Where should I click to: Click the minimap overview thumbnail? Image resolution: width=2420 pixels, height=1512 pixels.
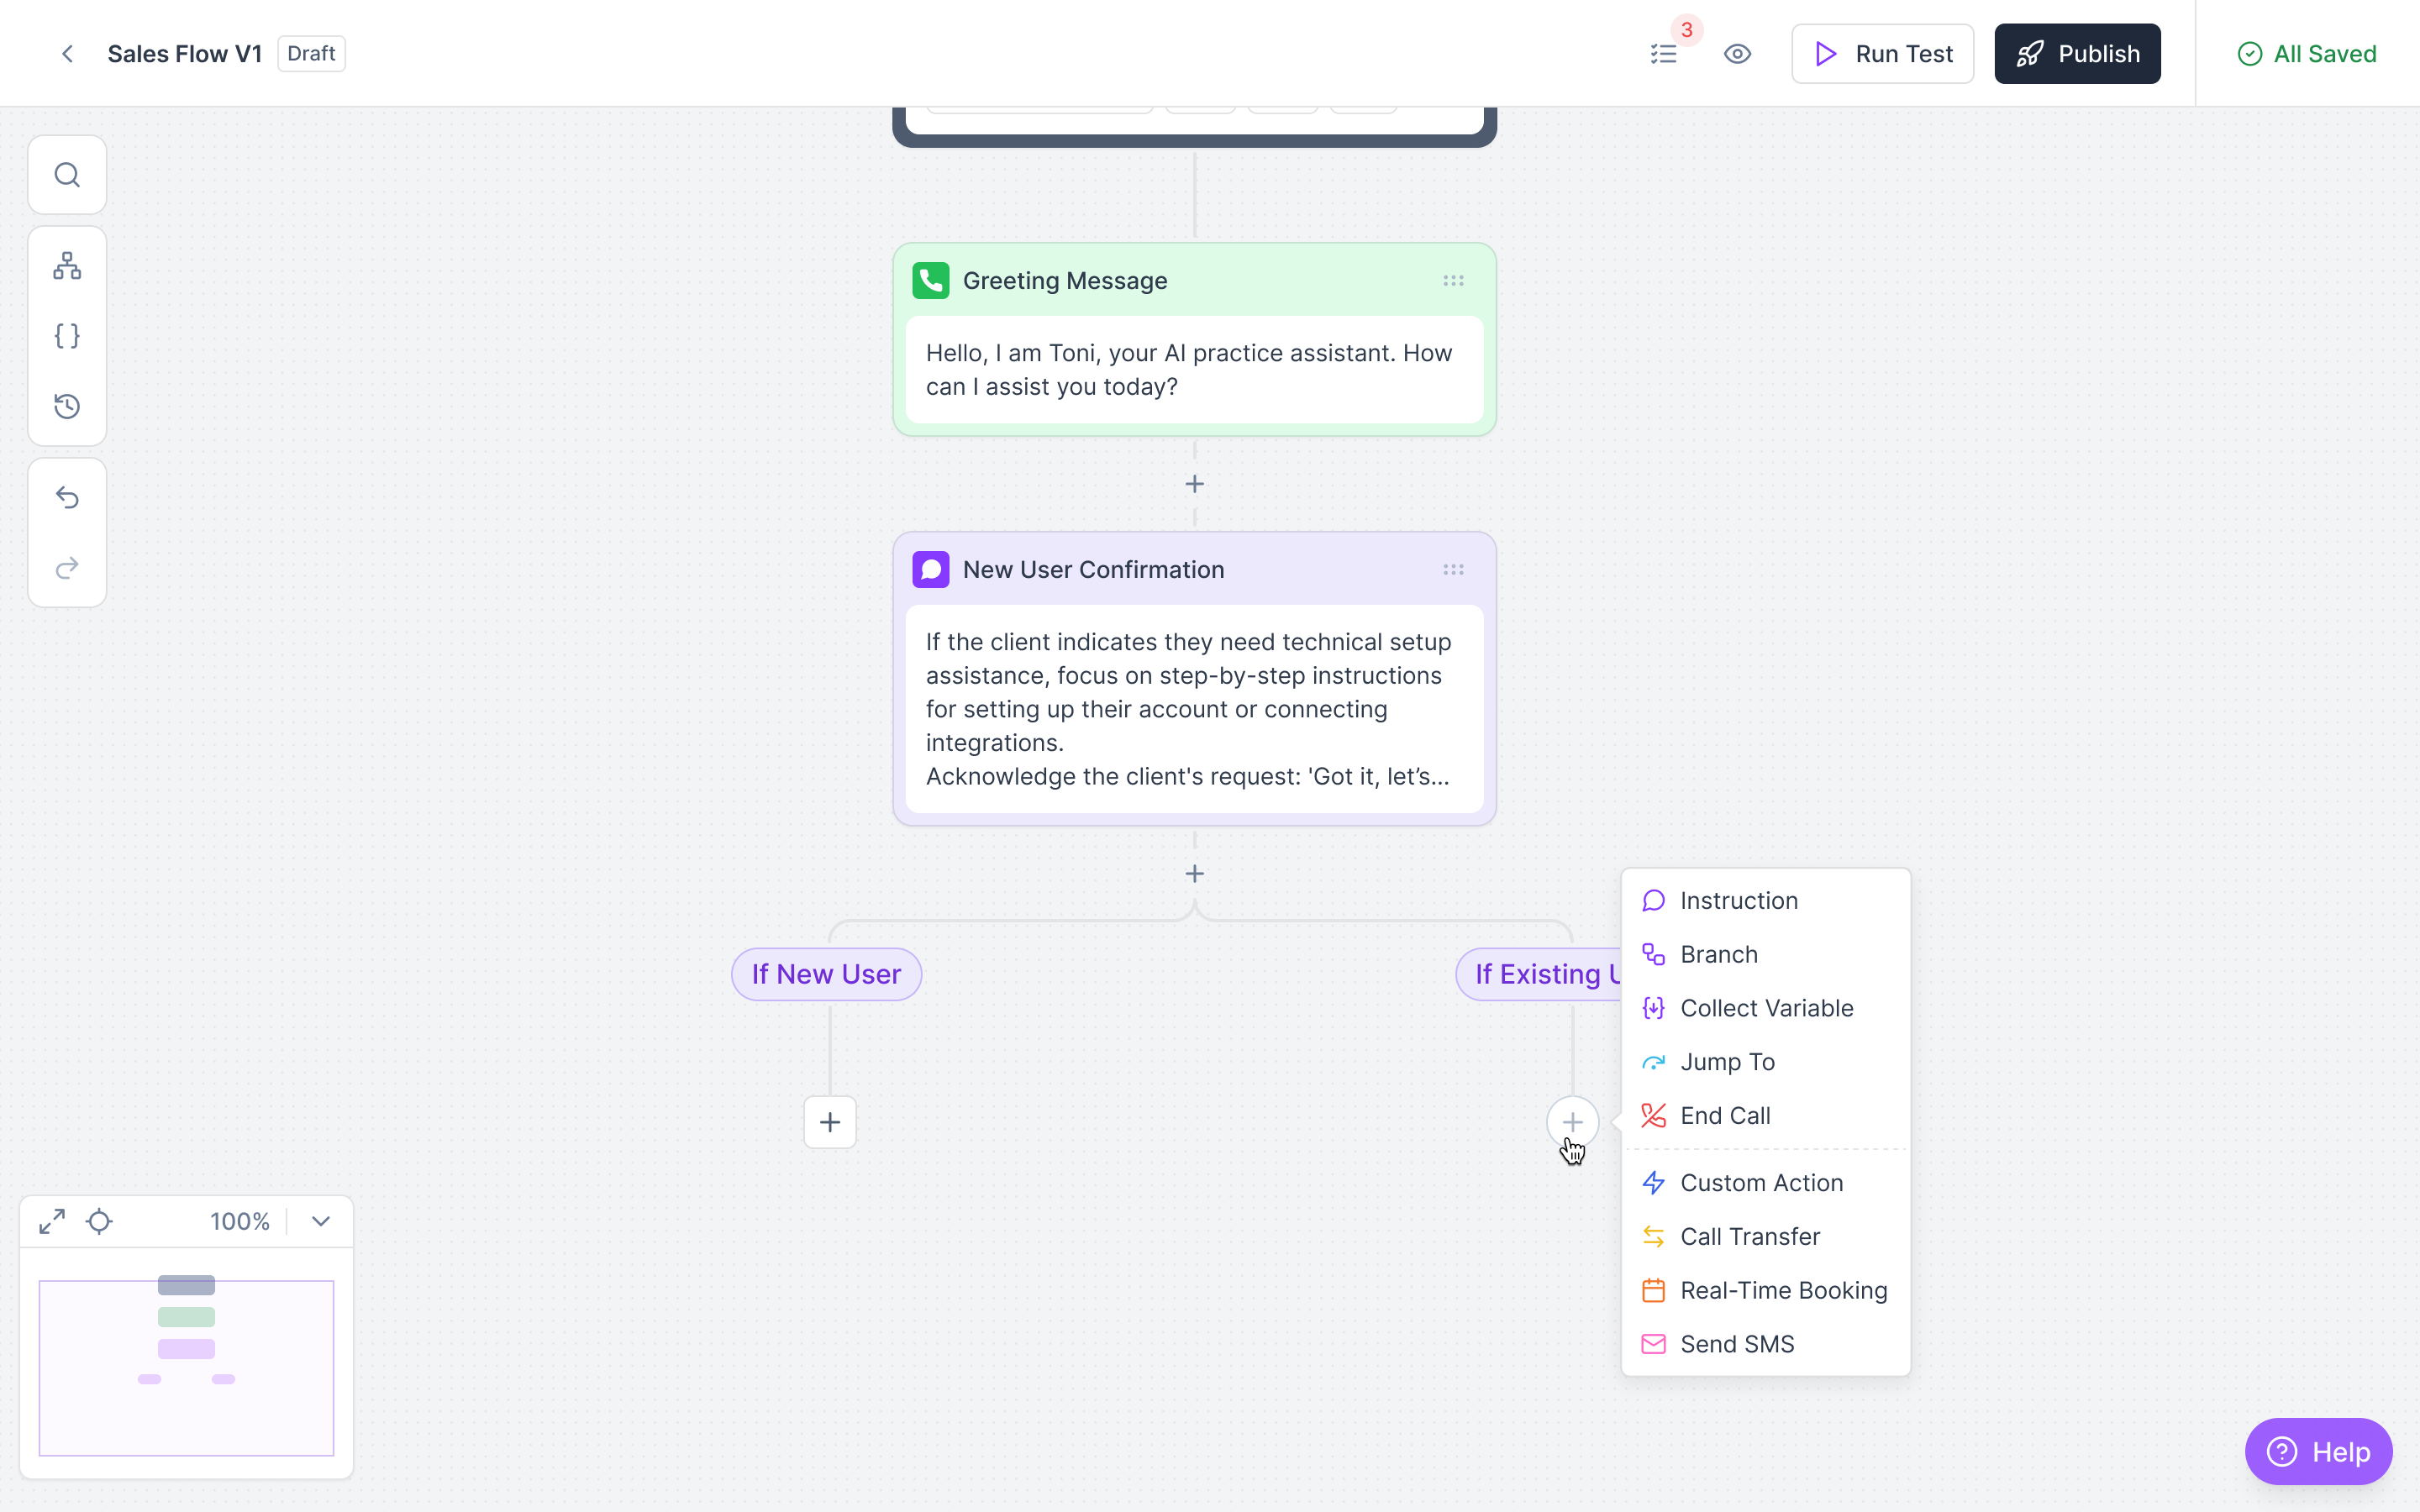(186, 1367)
